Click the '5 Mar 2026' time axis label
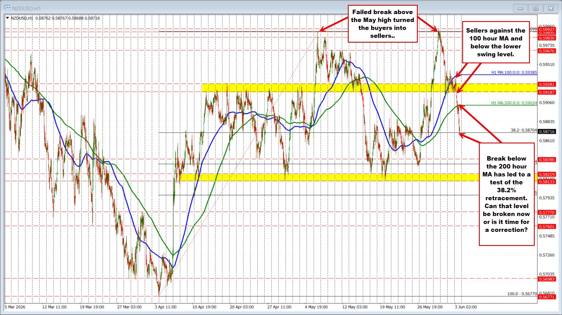This screenshot has height=315, width=562. pos(15,306)
